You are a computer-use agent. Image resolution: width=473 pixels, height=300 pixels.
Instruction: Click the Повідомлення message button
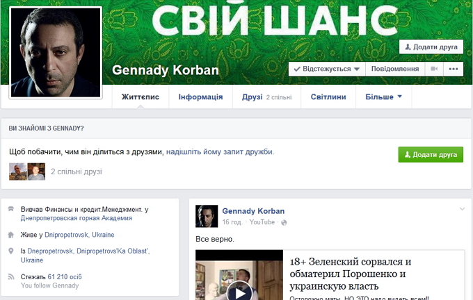pos(395,69)
